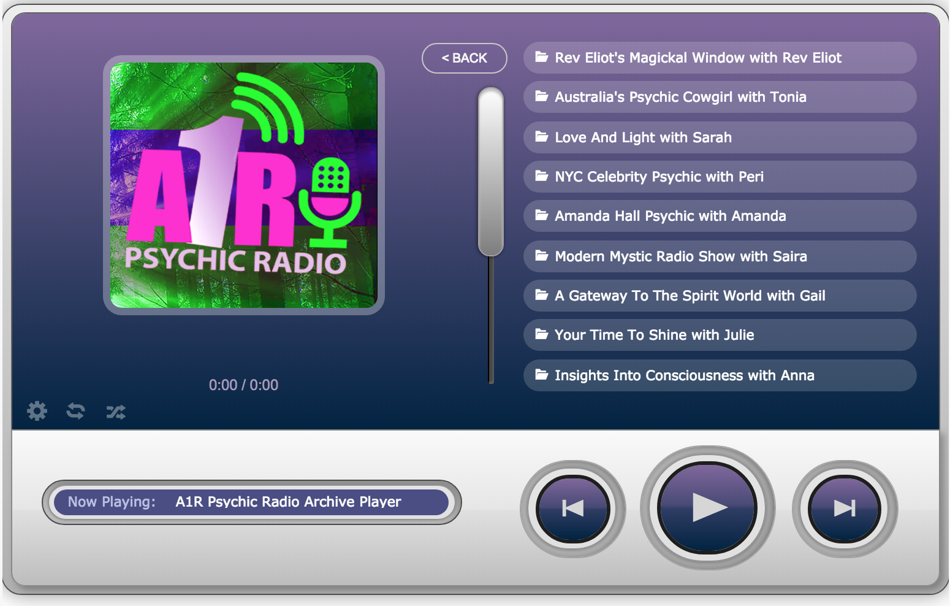Skip to next track
This screenshot has height=606, width=950.
coord(844,508)
